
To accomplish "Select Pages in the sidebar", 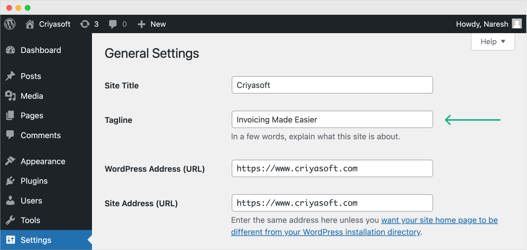I will tap(46, 116).
